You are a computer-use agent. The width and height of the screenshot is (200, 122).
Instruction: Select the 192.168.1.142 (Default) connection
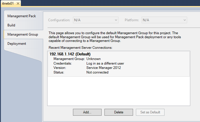(x=70, y=54)
